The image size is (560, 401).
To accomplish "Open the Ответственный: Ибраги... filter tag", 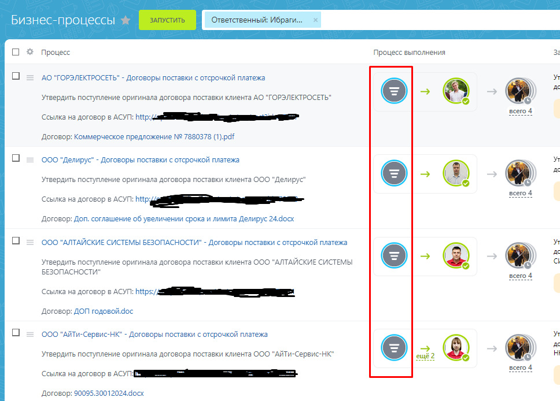I will (257, 20).
